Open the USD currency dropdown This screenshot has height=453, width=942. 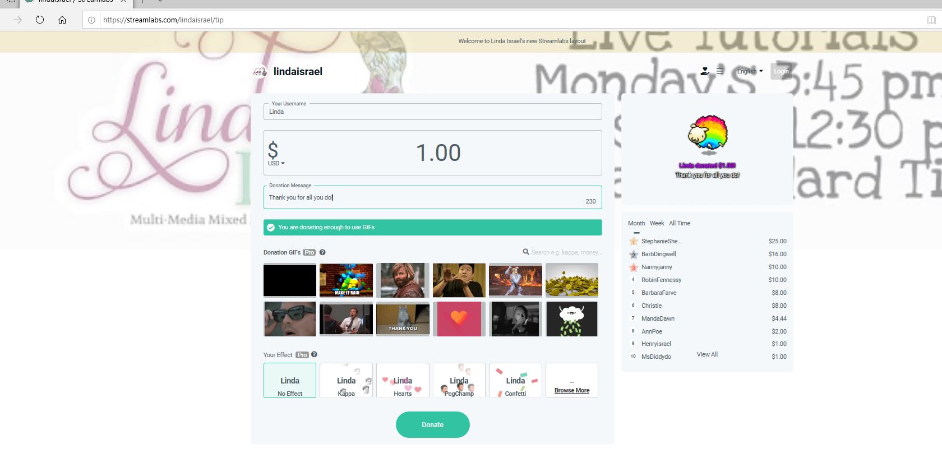click(276, 163)
